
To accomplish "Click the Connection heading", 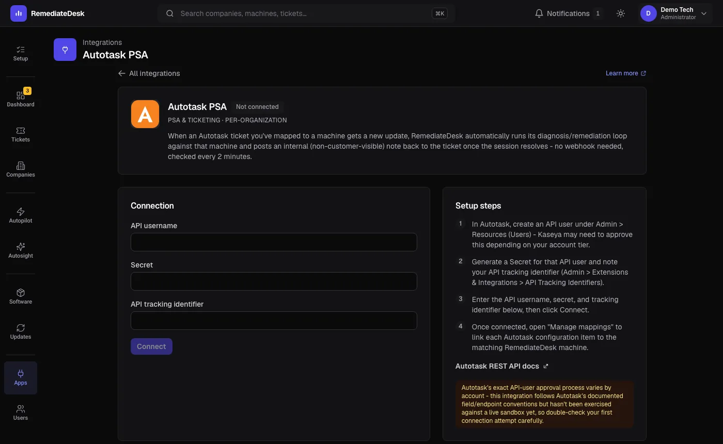I will (x=152, y=205).
